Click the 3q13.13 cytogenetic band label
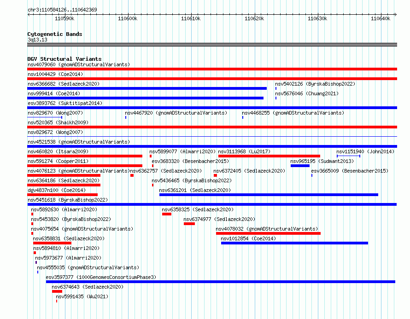This screenshot has width=410, height=319. (x=37, y=40)
